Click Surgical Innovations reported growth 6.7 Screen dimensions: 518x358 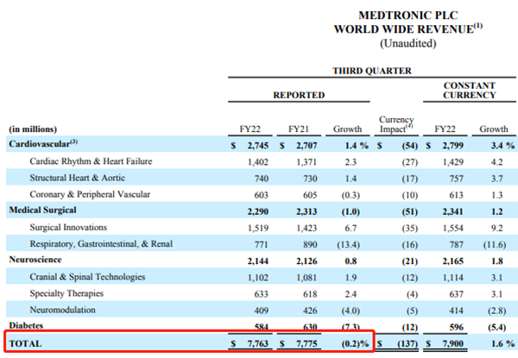pos(351,228)
